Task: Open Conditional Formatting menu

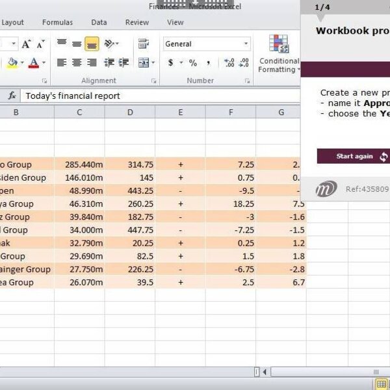Action: click(279, 54)
